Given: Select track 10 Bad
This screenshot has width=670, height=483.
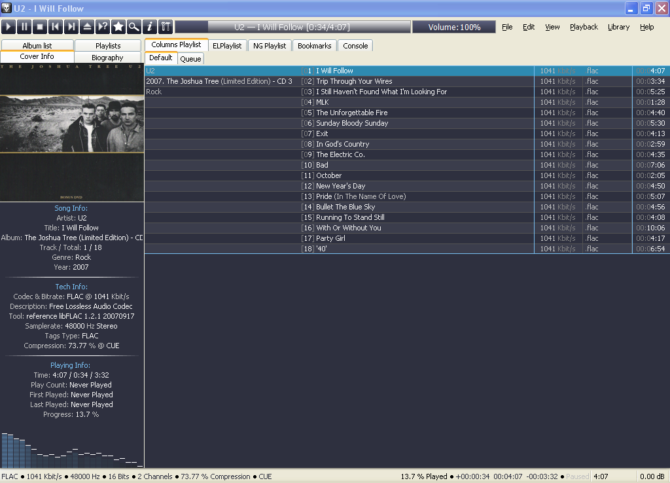Looking at the screenshot, I should tap(407, 165).
